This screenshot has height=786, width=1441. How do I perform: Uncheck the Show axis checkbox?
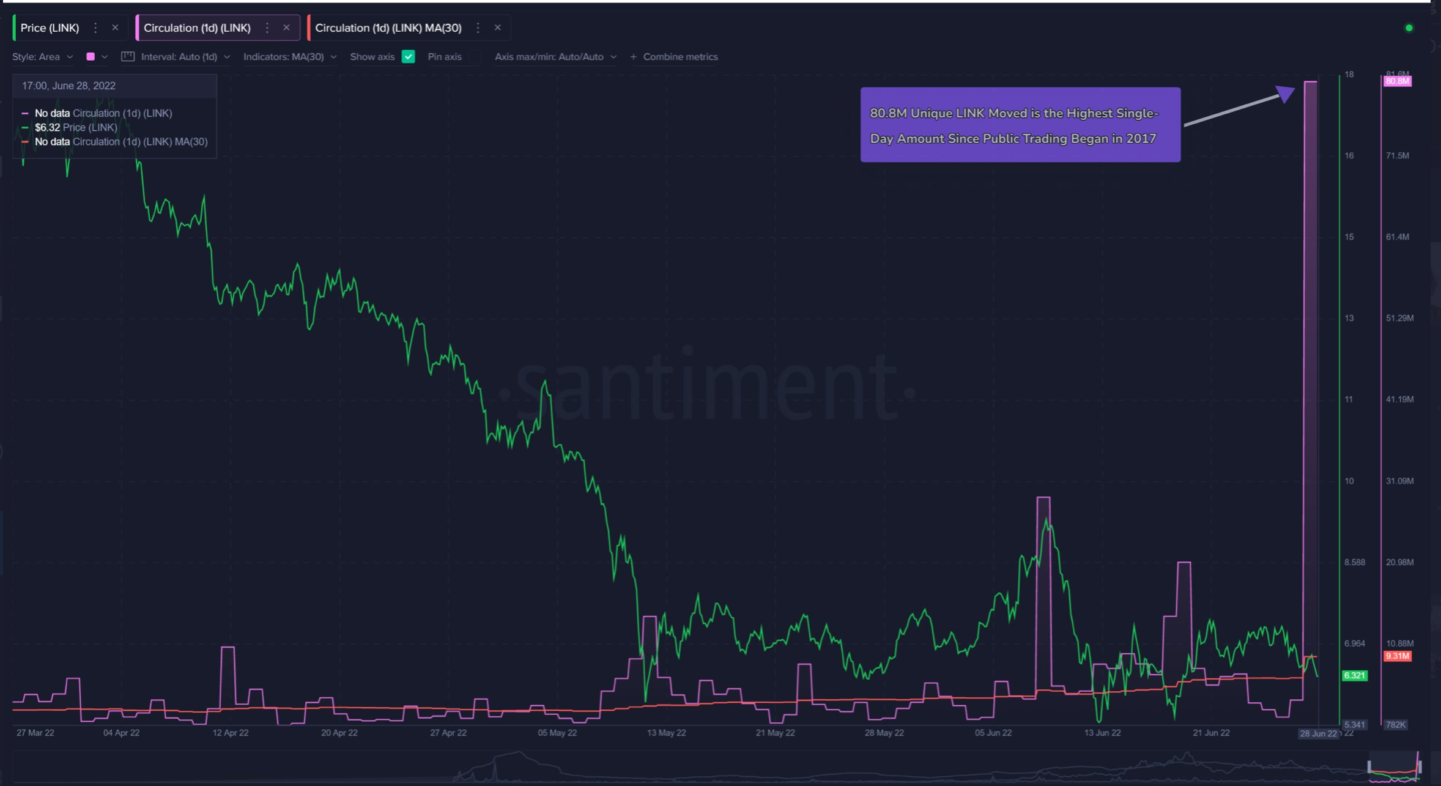click(409, 56)
